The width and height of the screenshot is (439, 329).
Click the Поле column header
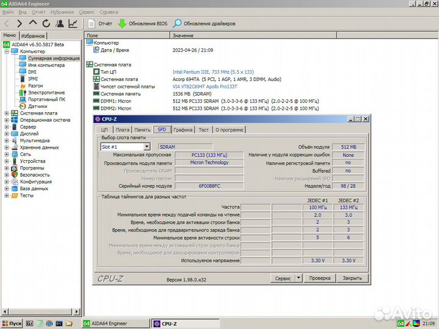click(x=127, y=35)
